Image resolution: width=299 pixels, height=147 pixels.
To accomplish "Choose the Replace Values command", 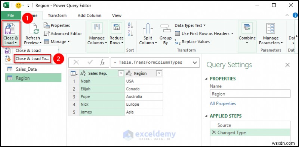I will tap(192, 42).
